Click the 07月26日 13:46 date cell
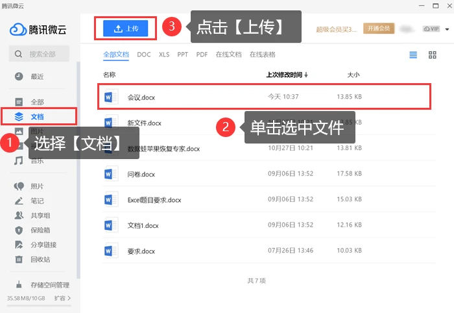Image resolution: width=454 pixels, height=313 pixels. click(x=291, y=250)
